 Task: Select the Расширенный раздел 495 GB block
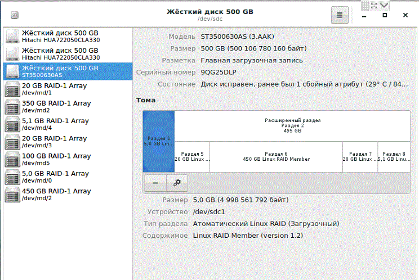coord(293,126)
